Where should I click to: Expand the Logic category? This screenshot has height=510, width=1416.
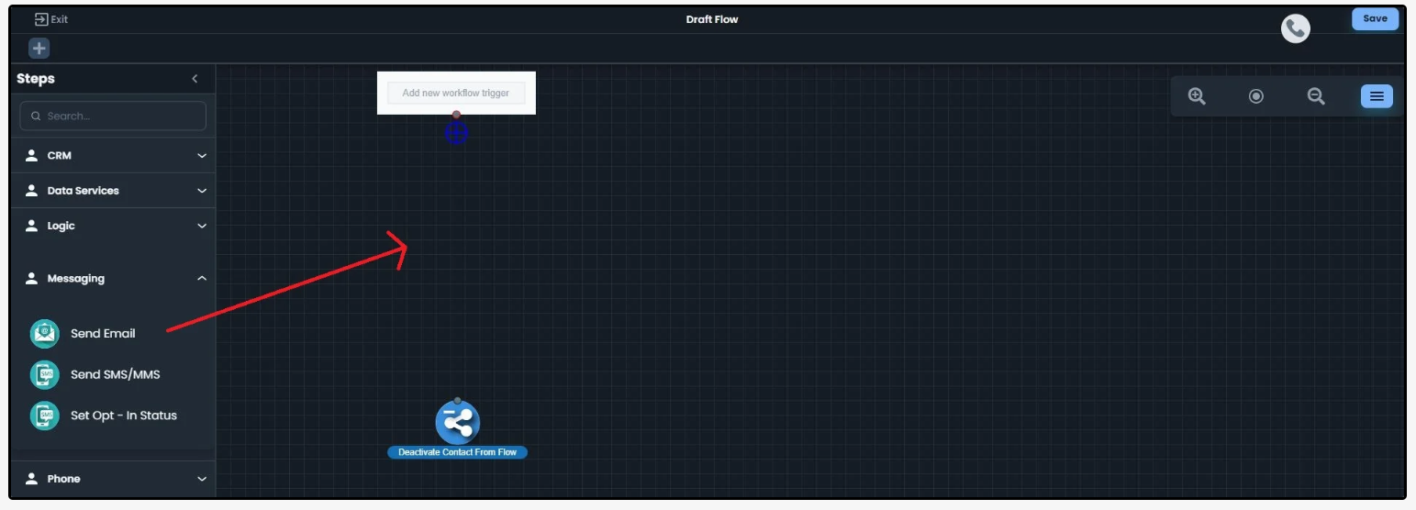tap(114, 226)
